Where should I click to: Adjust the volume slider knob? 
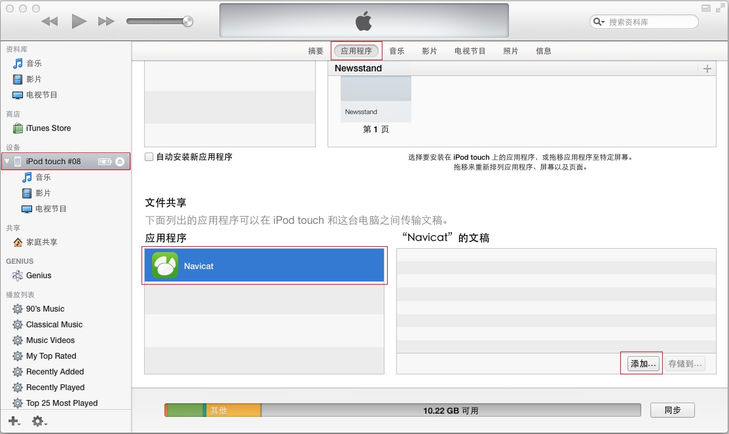pyautogui.click(x=187, y=22)
